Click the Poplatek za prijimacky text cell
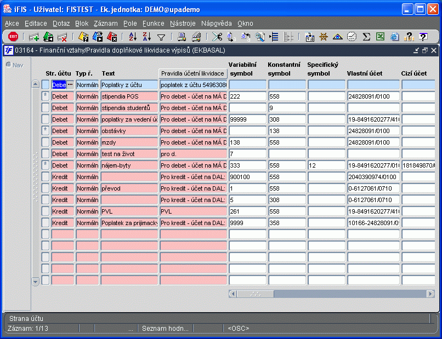This screenshot has width=442, height=339. tap(129, 223)
